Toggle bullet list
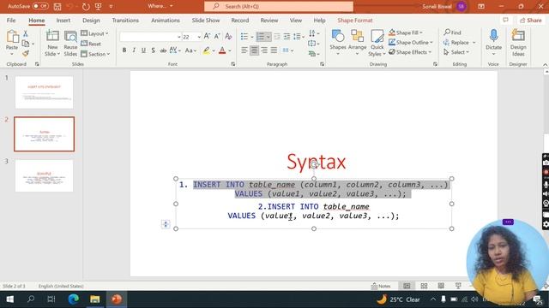The height and width of the screenshot is (308, 549). coord(244,36)
